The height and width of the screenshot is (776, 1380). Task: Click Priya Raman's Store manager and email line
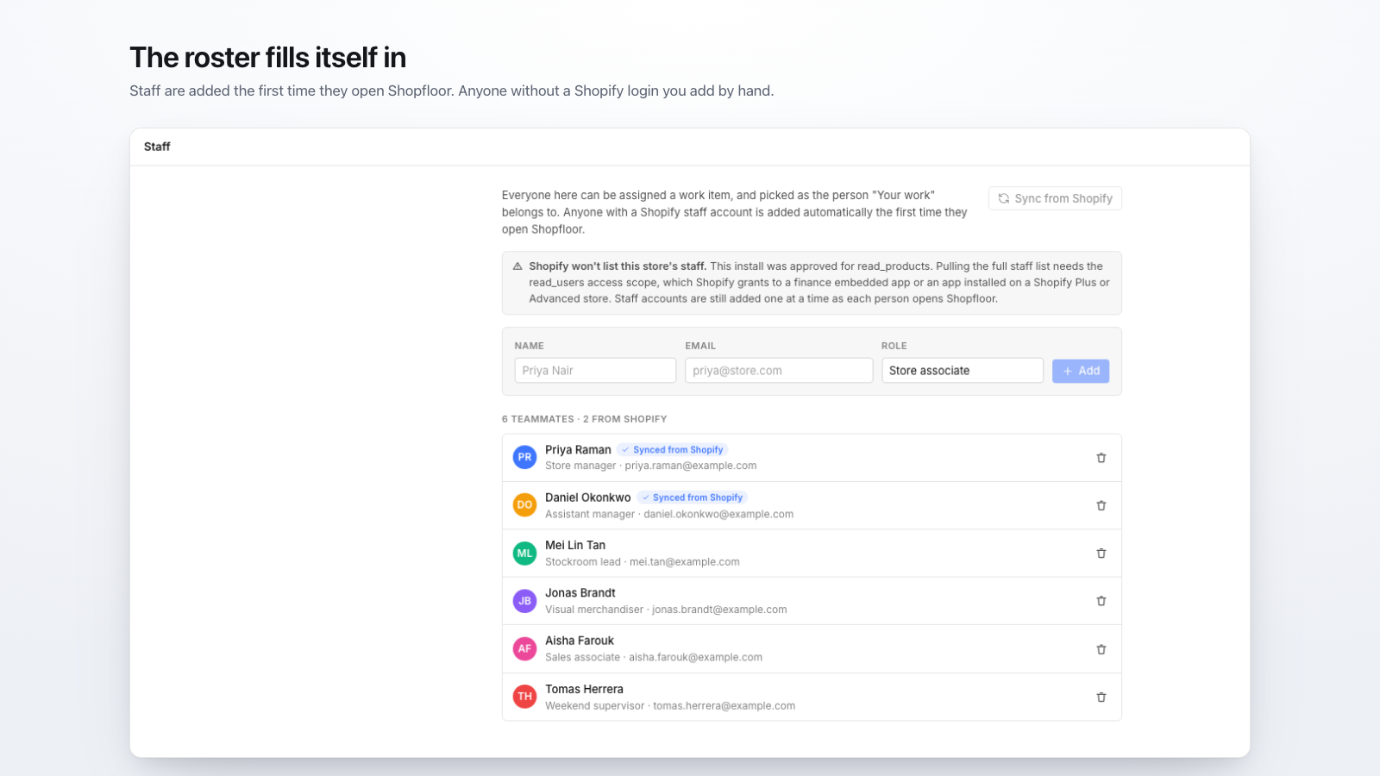651,466
